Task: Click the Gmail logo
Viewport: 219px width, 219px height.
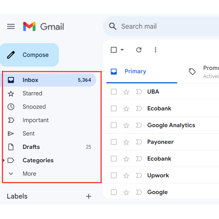Action: [44, 26]
